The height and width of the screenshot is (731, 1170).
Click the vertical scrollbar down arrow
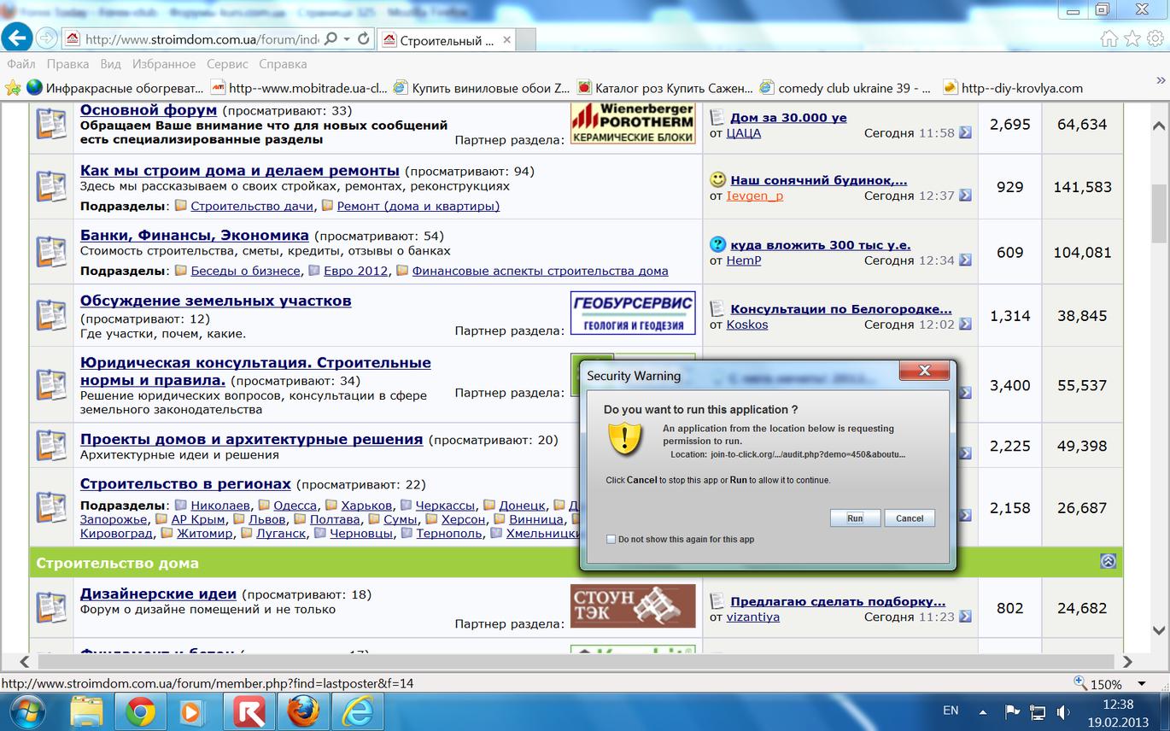click(x=1160, y=631)
